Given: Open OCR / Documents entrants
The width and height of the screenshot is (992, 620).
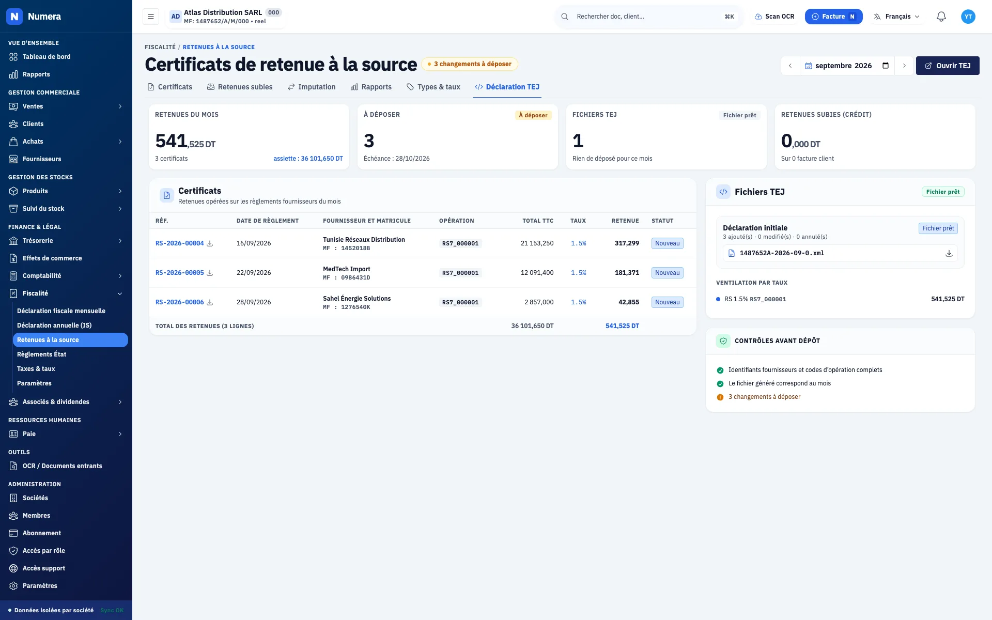Looking at the screenshot, I should (66, 466).
